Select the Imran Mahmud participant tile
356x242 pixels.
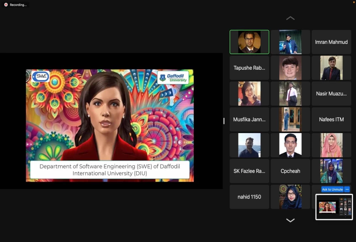pyautogui.click(x=331, y=42)
